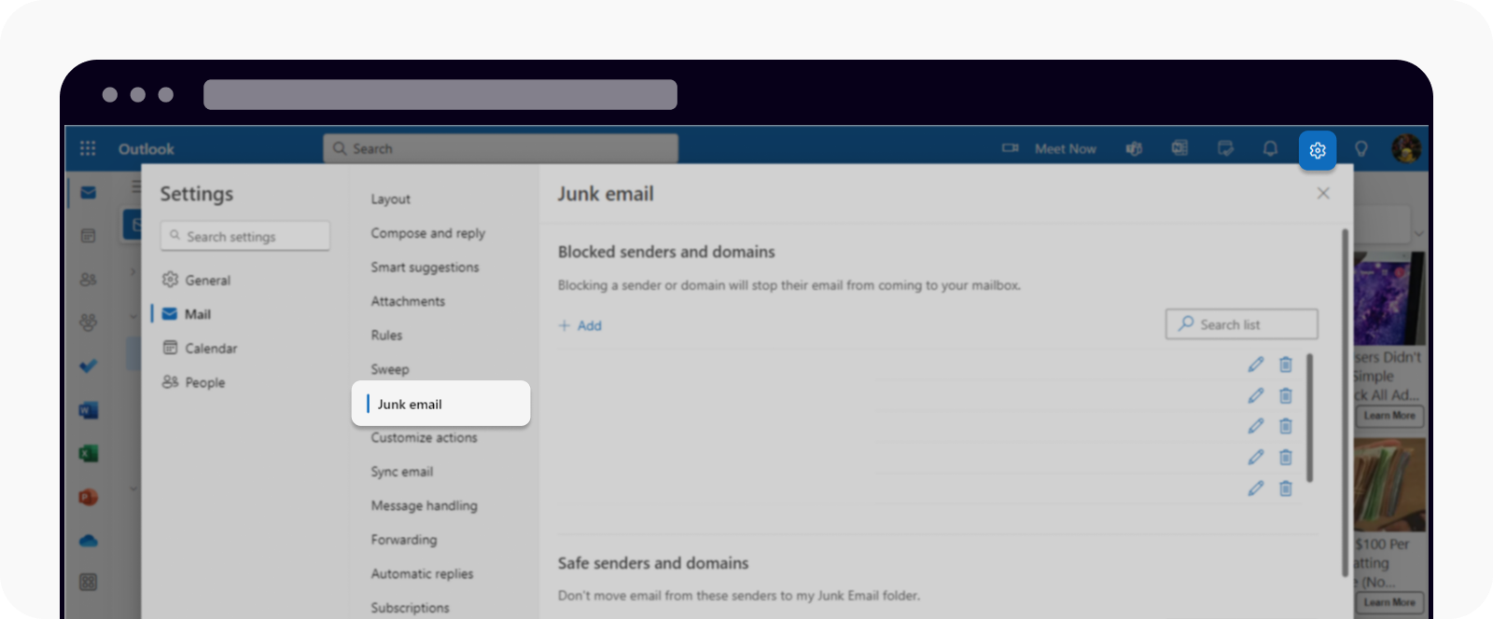
Task: Edit the second blocked sender entry
Action: (1256, 395)
